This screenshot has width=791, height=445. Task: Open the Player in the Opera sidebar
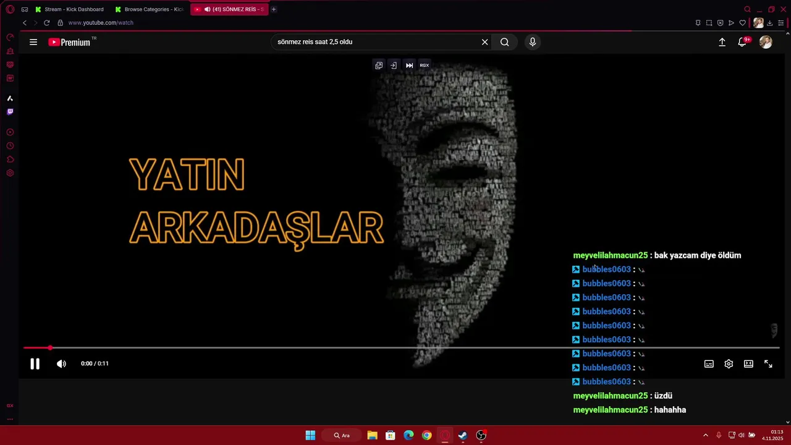(x=10, y=132)
